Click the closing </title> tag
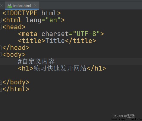142x121 pixels. (80, 41)
